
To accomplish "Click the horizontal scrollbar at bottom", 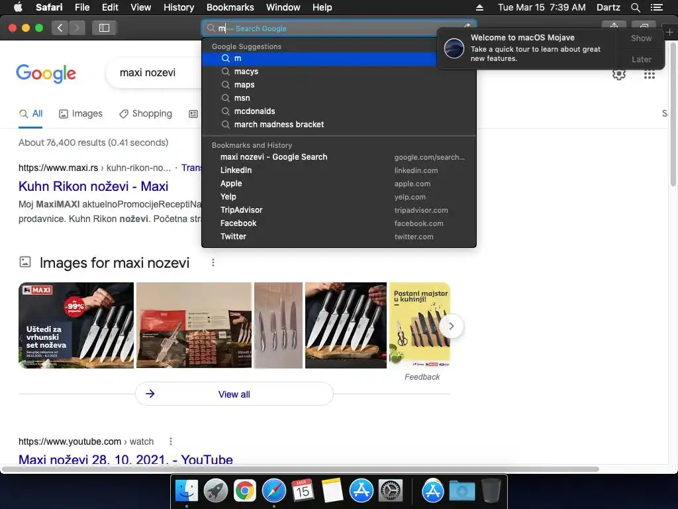I will pyautogui.click(x=301, y=469).
